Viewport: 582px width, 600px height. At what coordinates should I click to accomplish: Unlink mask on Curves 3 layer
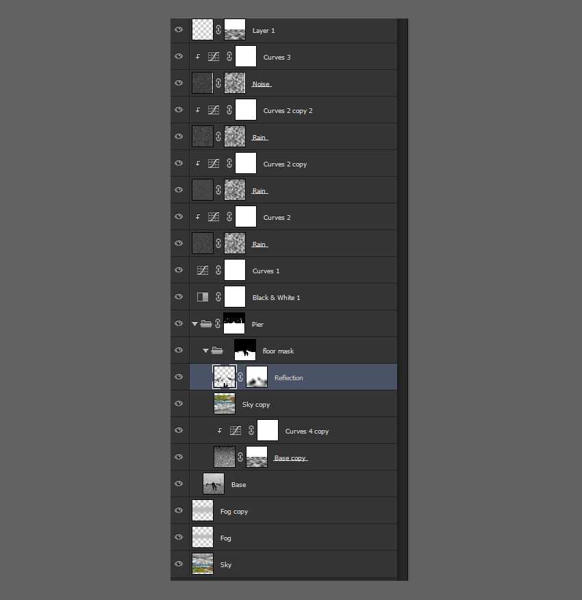pos(229,57)
